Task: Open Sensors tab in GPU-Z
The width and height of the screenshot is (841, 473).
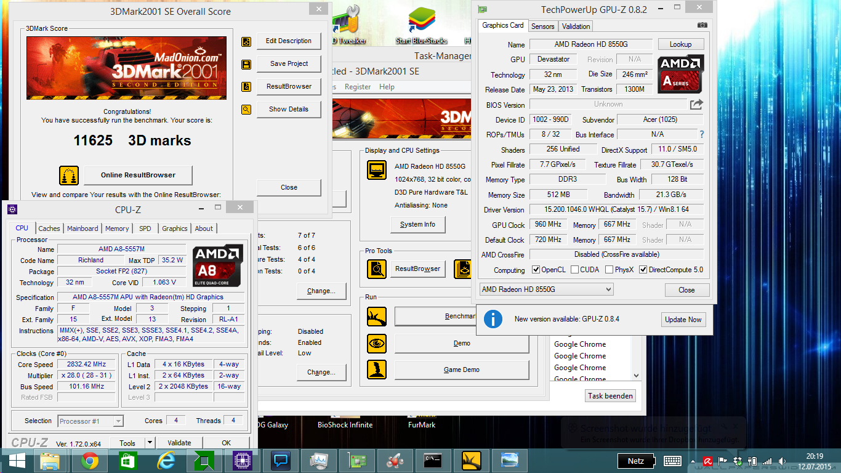Action: click(542, 26)
